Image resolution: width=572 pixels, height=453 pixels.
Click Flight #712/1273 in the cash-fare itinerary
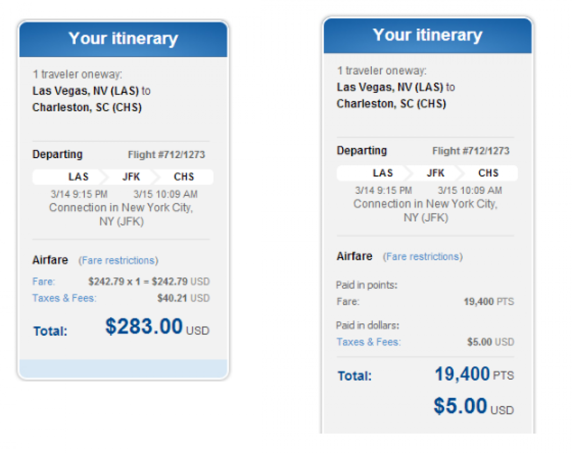tap(166, 155)
